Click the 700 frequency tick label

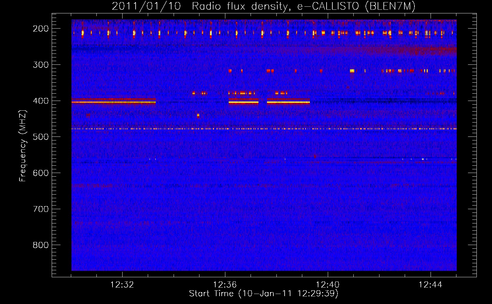(x=41, y=209)
